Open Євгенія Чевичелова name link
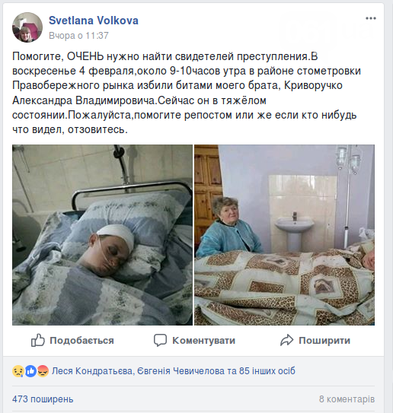 tap(181, 371)
